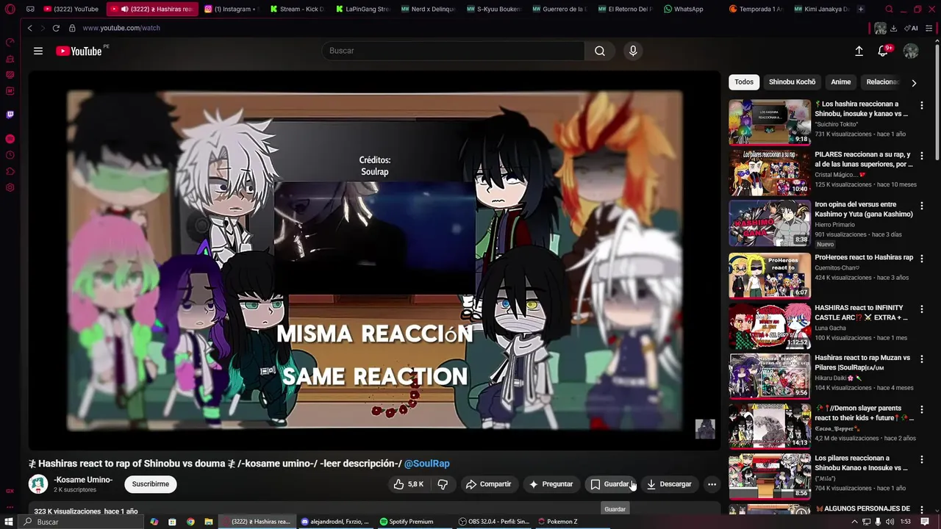This screenshot has height=529, width=941.
Task: Open a new browser tab
Action: pyautogui.click(x=860, y=10)
